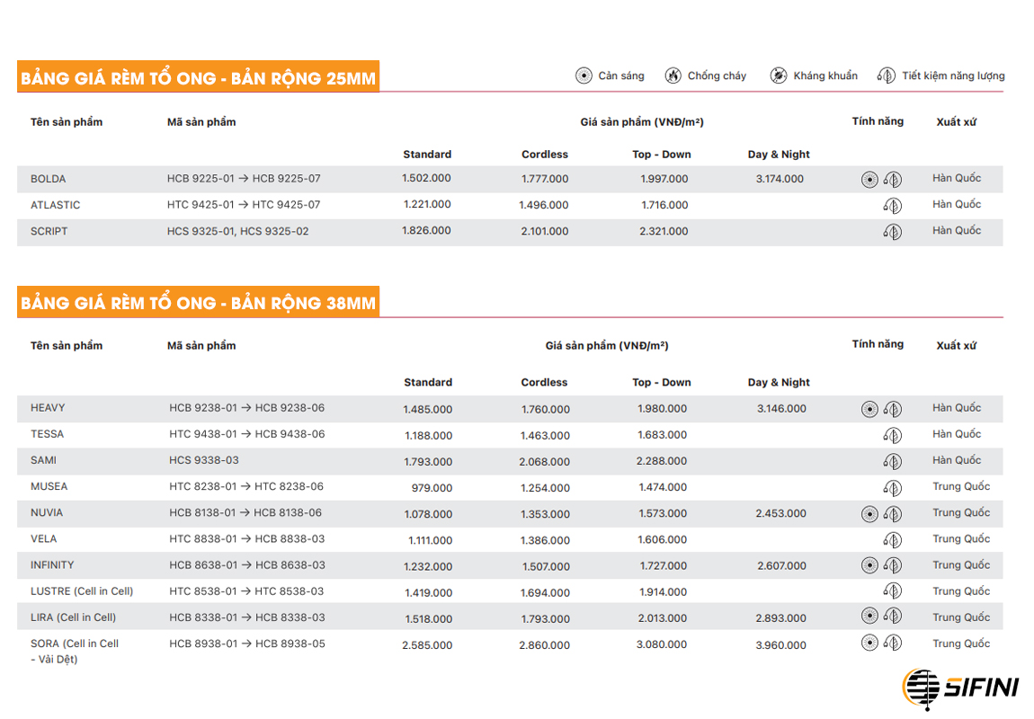The height and width of the screenshot is (719, 1034).
Task: Select the 38MM table orange heading
Action: coord(199,302)
